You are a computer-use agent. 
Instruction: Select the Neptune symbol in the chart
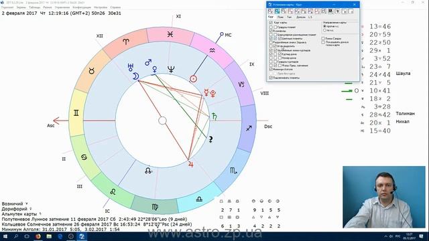click(x=171, y=70)
